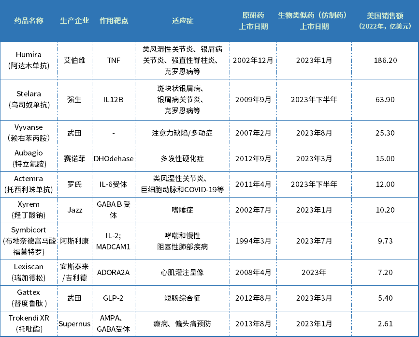Click the GLP-2 target cell
Image resolution: width=419 pixels, height=337 pixels.
113,298
